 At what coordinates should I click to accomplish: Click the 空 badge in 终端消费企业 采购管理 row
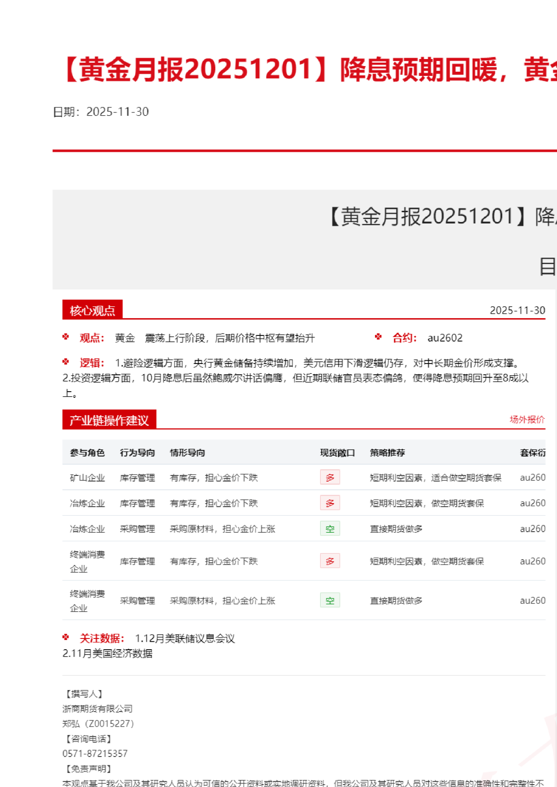[330, 600]
